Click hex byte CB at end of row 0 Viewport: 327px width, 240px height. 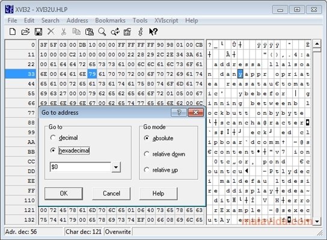coord(199,45)
